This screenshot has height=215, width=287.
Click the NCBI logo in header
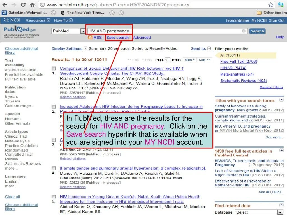[x=12, y=20]
